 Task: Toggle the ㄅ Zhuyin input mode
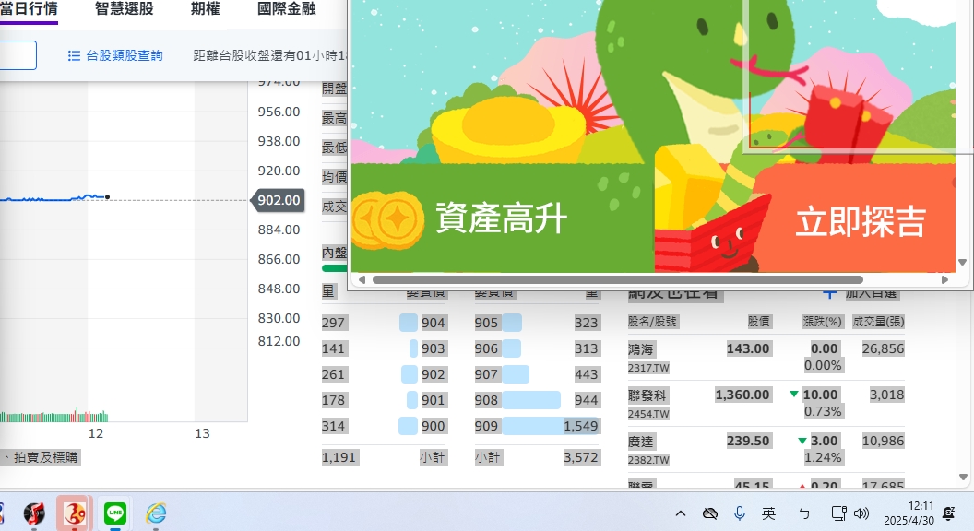pos(803,513)
